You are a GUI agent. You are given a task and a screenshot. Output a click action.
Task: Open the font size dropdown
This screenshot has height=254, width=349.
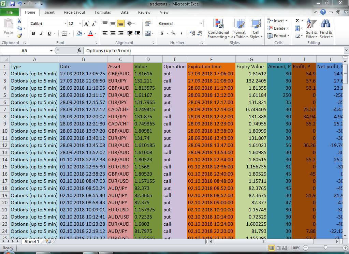(x=81, y=24)
